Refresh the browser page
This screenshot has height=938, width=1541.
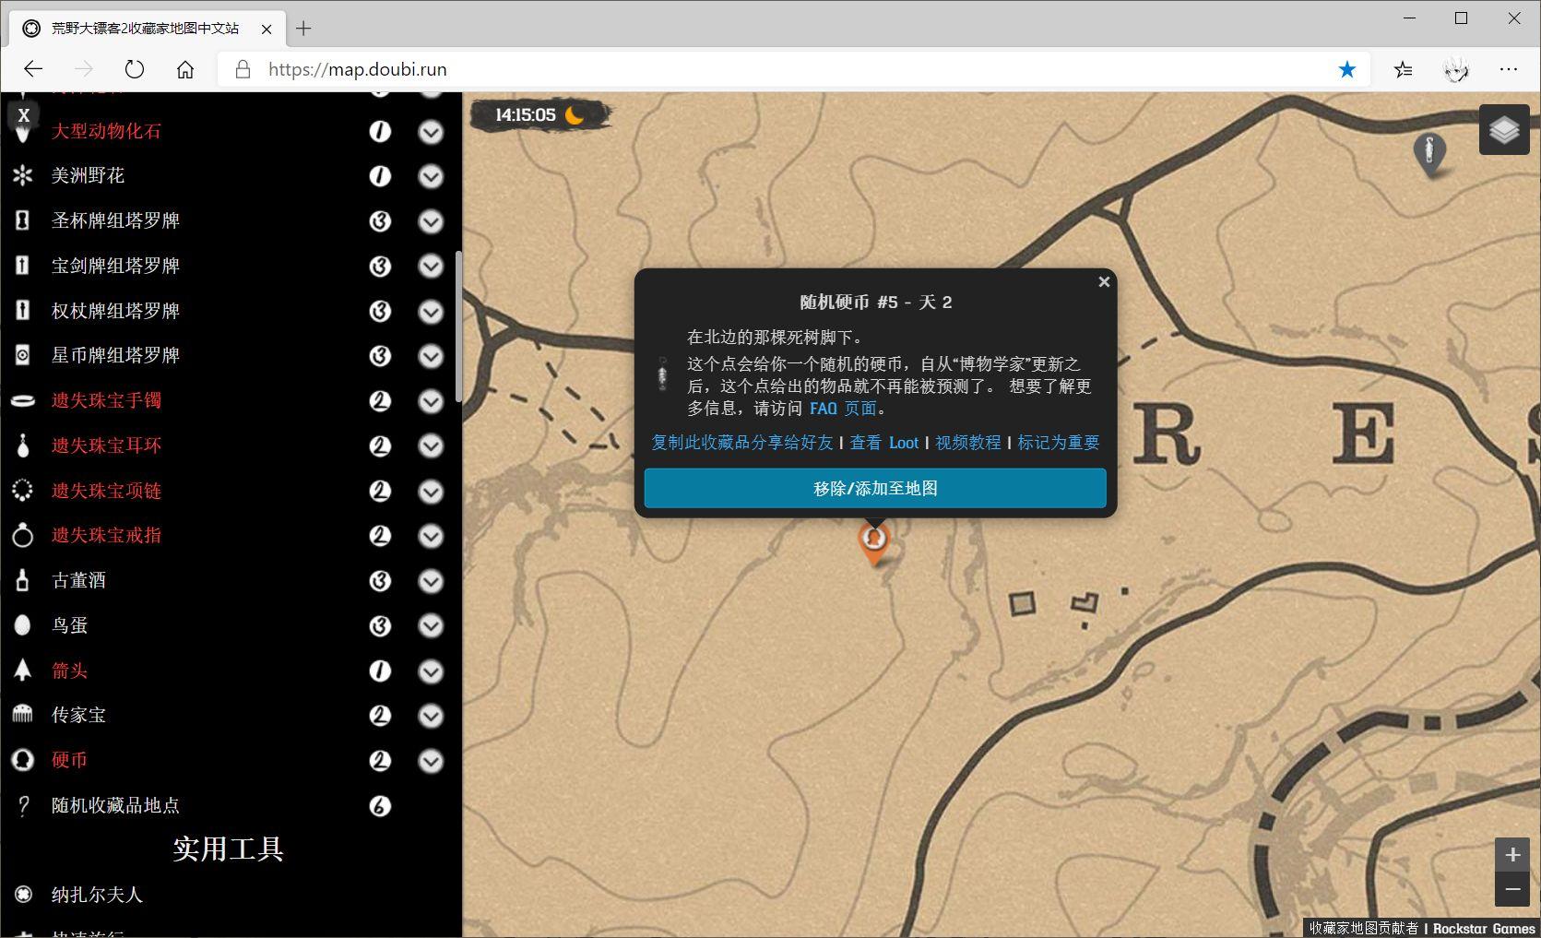tap(135, 69)
